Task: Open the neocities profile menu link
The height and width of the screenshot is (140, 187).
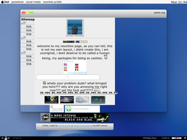Action: [52, 2]
